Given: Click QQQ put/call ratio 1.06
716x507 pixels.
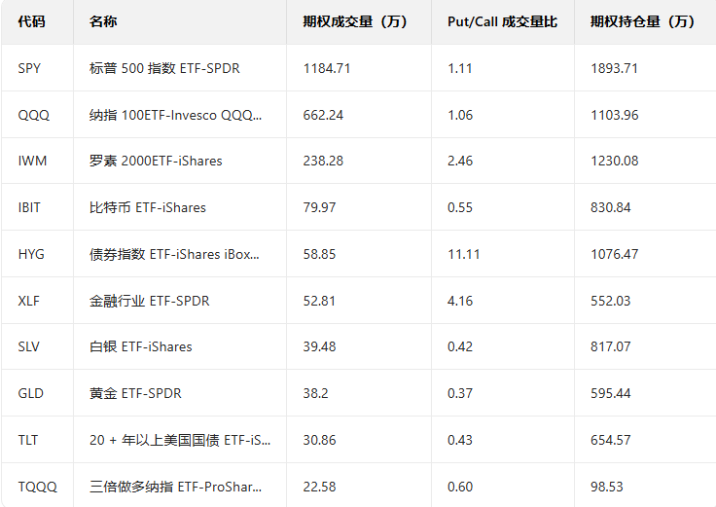Looking at the screenshot, I should tap(460, 115).
